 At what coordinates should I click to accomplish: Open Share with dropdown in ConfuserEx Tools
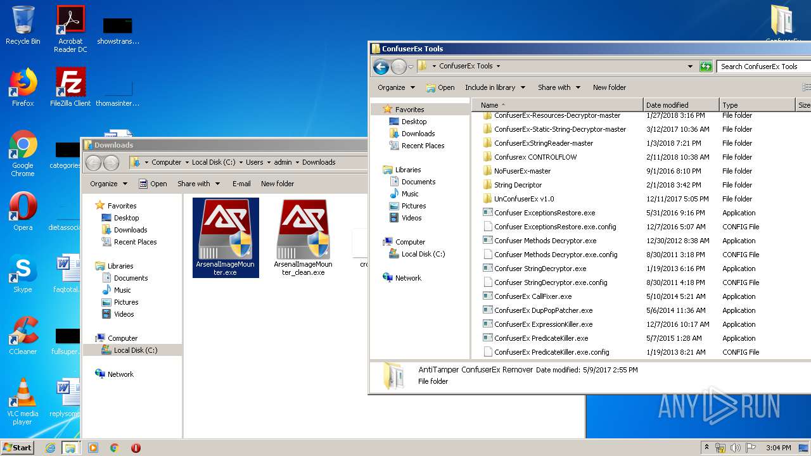[x=559, y=87]
